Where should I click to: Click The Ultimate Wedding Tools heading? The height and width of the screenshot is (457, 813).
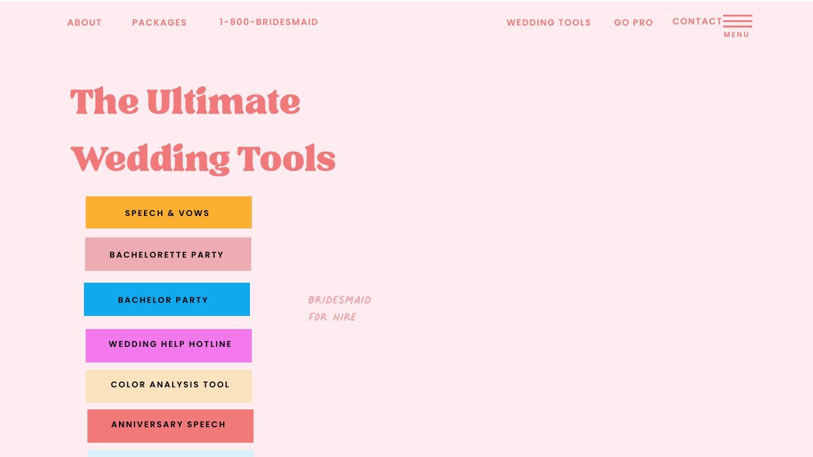pos(203,130)
